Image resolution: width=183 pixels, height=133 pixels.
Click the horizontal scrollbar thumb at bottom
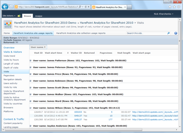click(x=74, y=130)
